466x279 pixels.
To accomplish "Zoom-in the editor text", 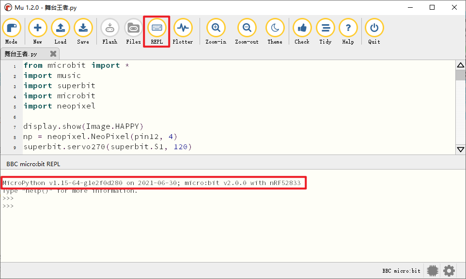I will pyautogui.click(x=216, y=31).
